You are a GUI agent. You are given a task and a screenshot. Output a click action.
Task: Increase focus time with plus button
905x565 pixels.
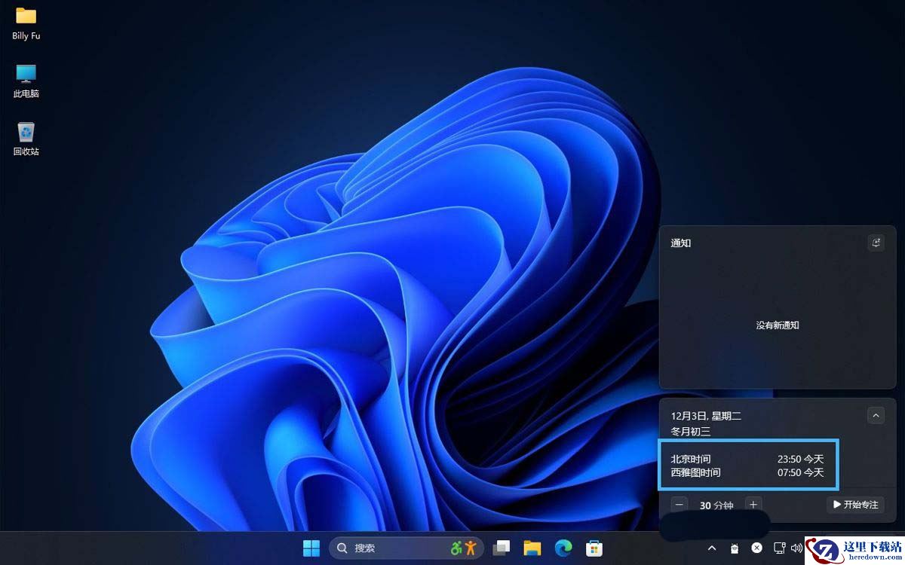click(753, 505)
